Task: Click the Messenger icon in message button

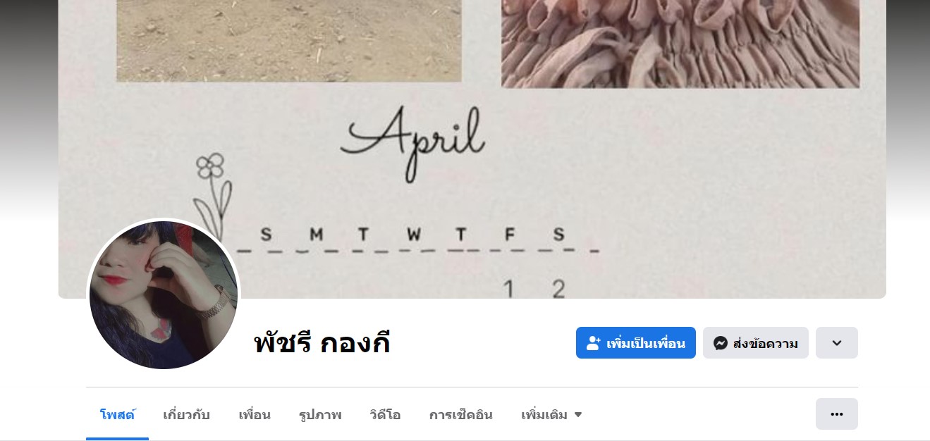Action: (721, 343)
